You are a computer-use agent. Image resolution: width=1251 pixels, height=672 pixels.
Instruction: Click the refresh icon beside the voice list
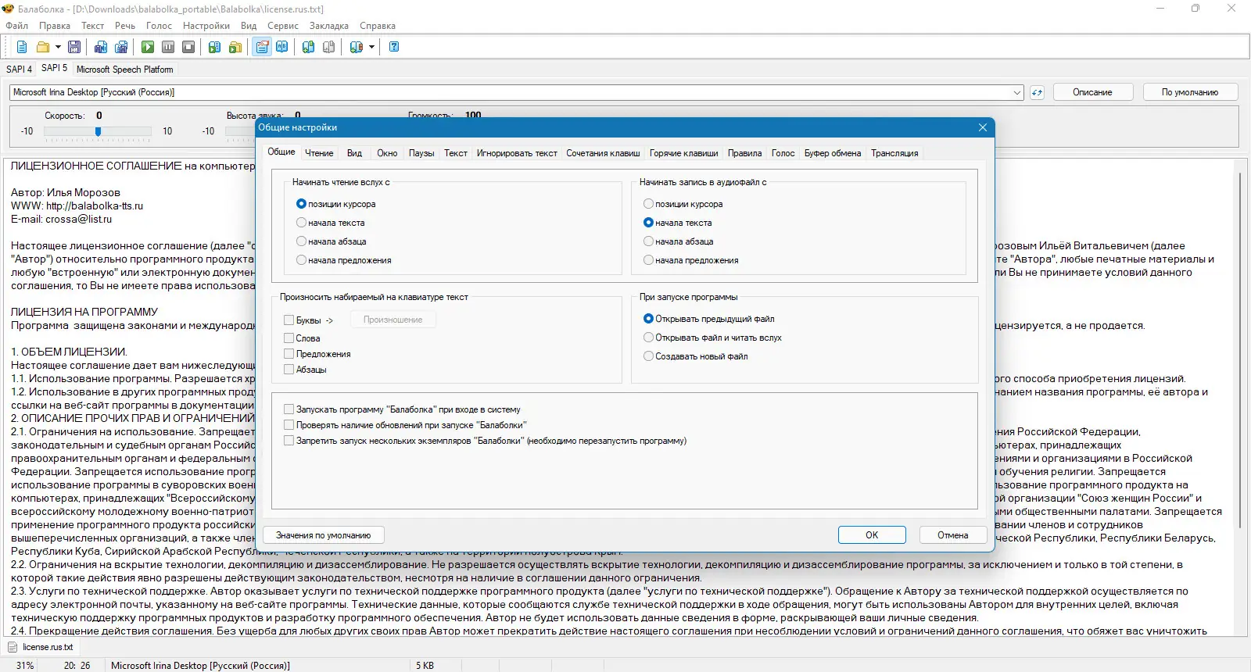pos(1037,92)
